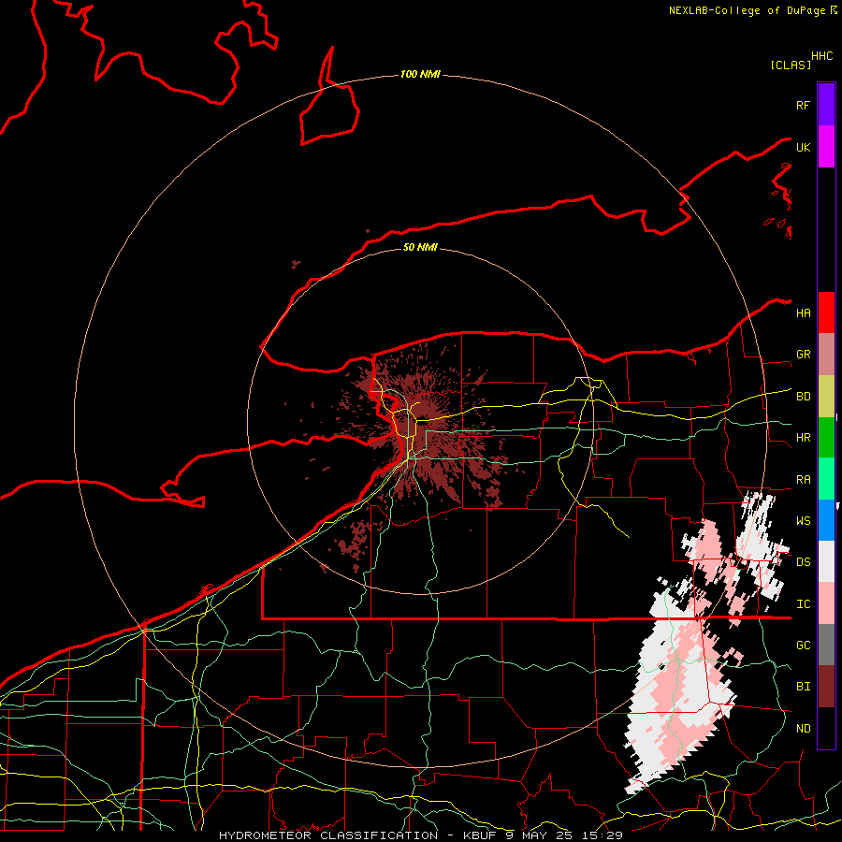Click the HR green legend color swatch
The image size is (842, 842).
pyautogui.click(x=826, y=437)
